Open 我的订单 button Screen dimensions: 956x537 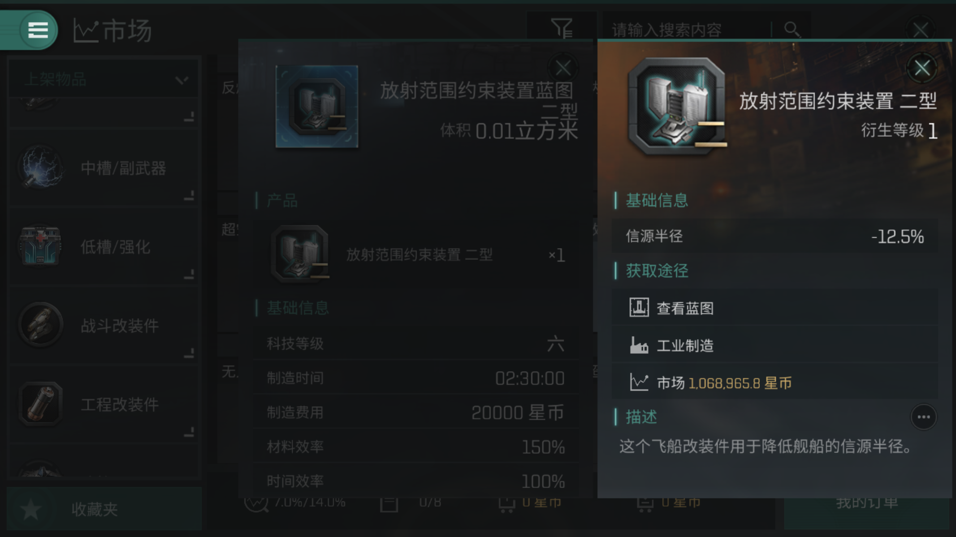click(867, 503)
